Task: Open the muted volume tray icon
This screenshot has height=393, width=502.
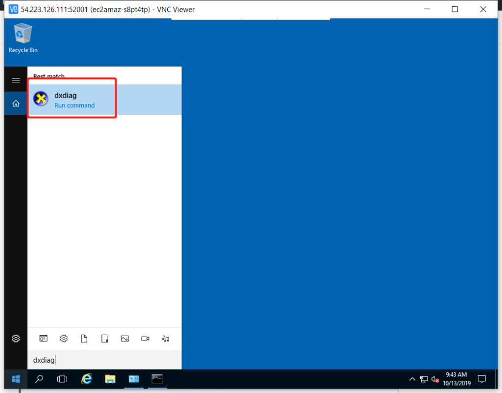Action: (x=435, y=379)
